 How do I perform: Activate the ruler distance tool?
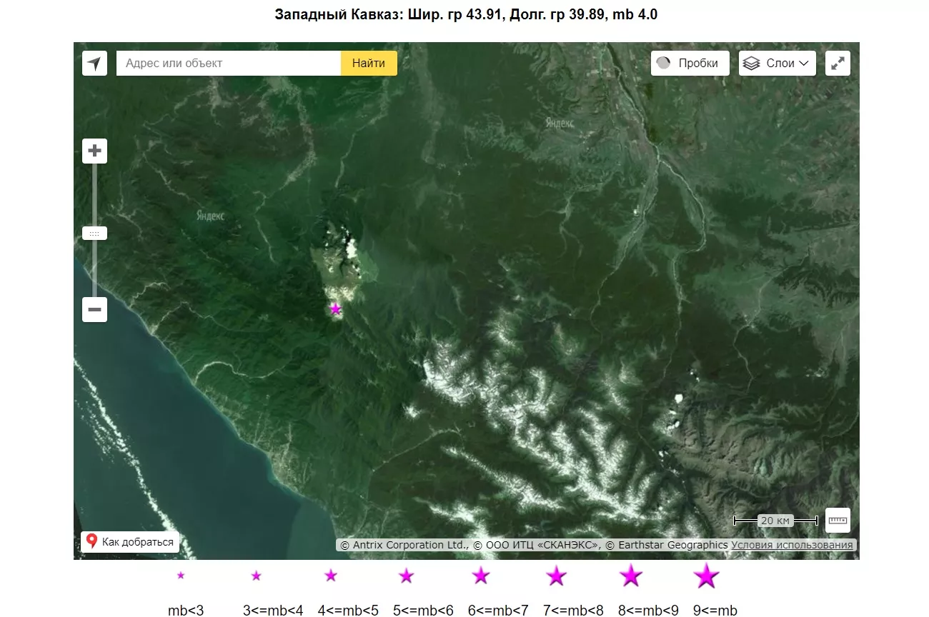(x=838, y=520)
